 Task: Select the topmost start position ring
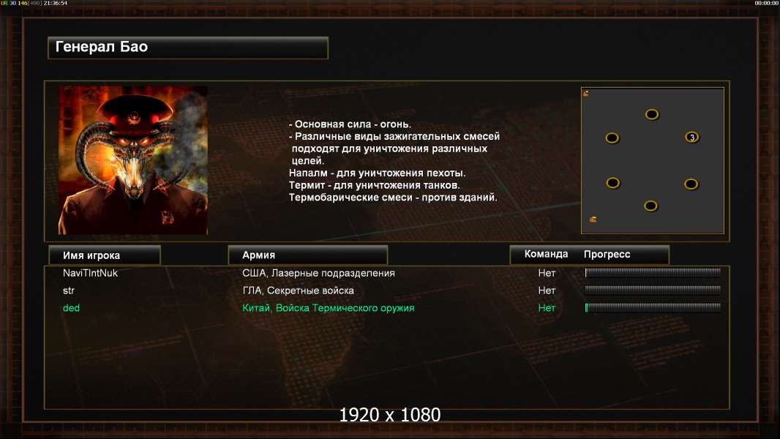(x=652, y=114)
